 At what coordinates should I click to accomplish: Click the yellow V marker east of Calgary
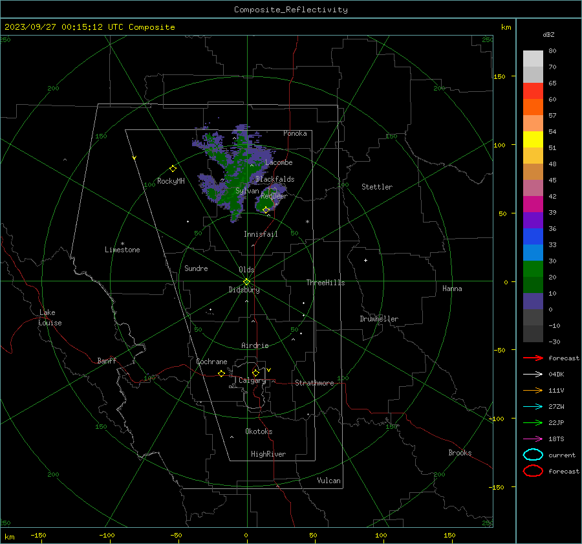pyautogui.click(x=269, y=370)
